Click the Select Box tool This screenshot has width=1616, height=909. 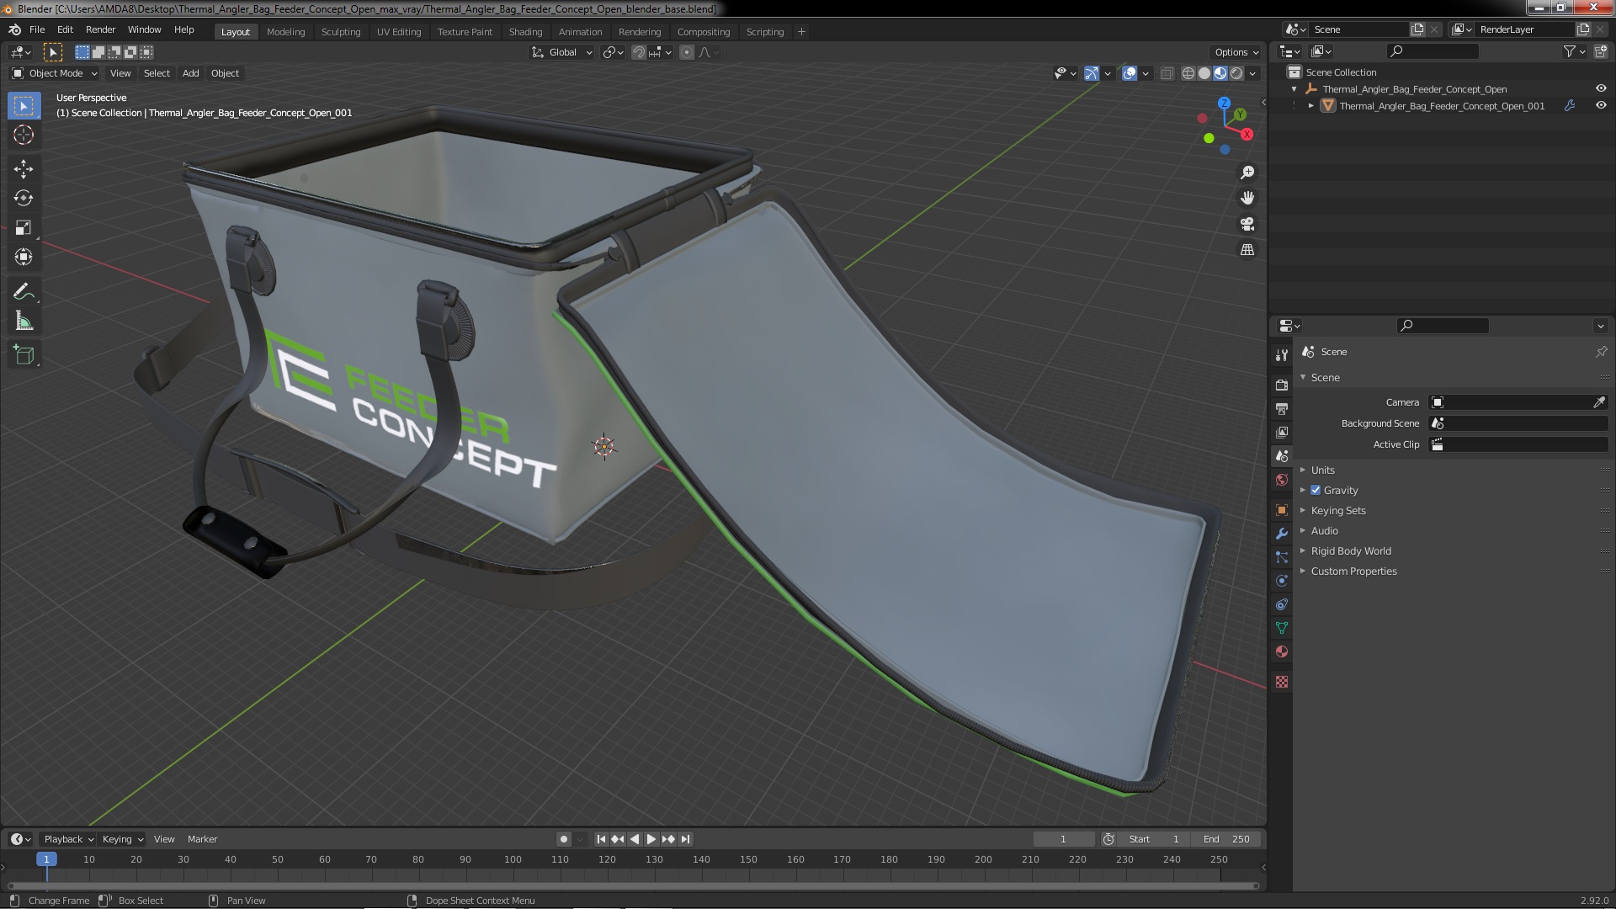pyautogui.click(x=24, y=106)
